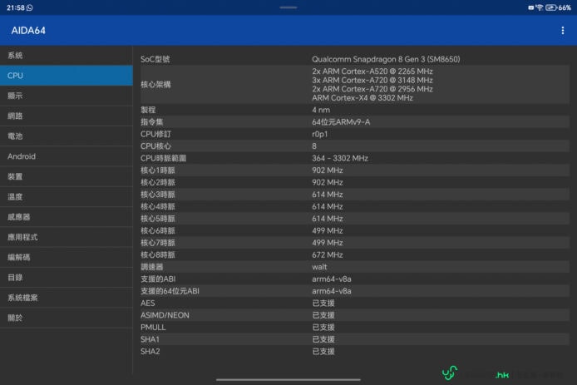Show the 溫度 page

tap(66, 197)
